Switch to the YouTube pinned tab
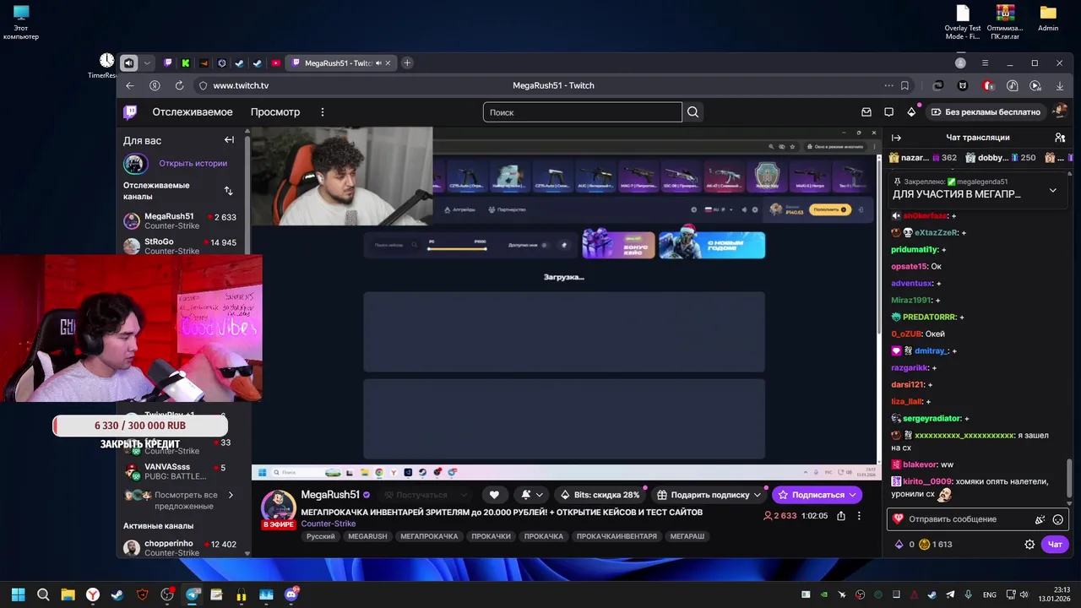This screenshot has width=1081, height=608. point(275,63)
